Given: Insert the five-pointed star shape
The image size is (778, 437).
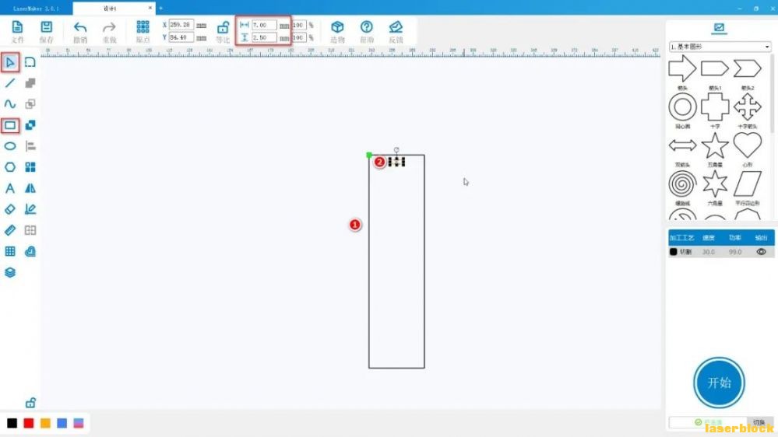Looking at the screenshot, I should [714, 145].
